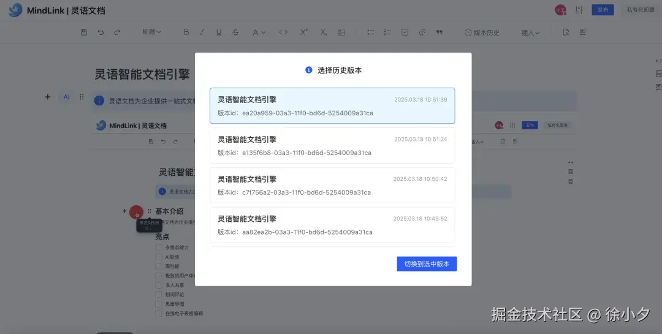Click the undo arrow in the main toolbar

pos(101,32)
